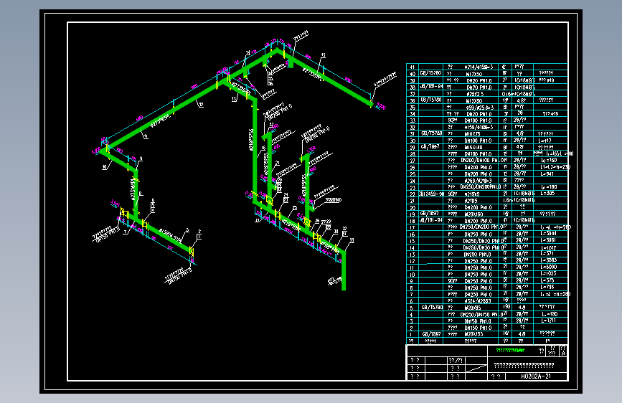The height and width of the screenshot is (403, 622).
Task: Select the L=1023 remark in row 10
Action: (x=549, y=273)
